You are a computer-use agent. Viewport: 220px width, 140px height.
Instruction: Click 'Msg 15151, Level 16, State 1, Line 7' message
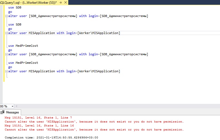(38, 118)
